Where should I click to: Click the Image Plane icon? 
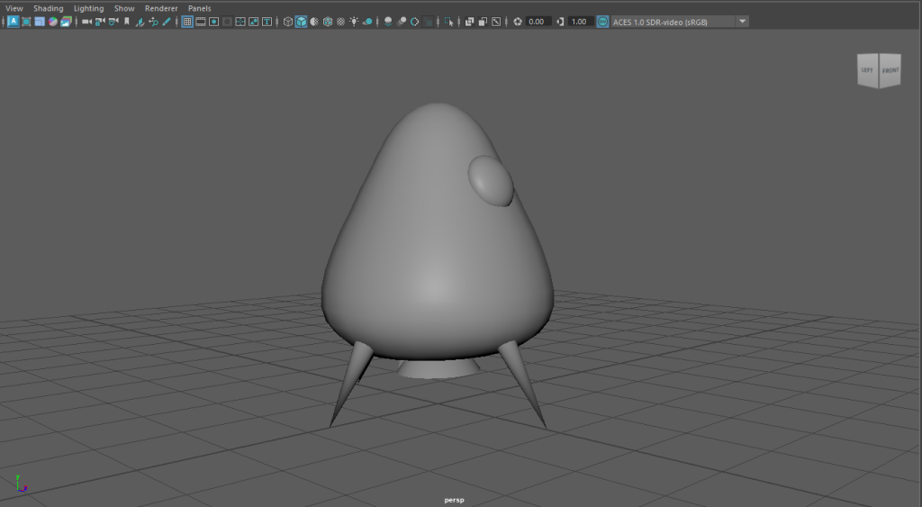pos(140,21)
